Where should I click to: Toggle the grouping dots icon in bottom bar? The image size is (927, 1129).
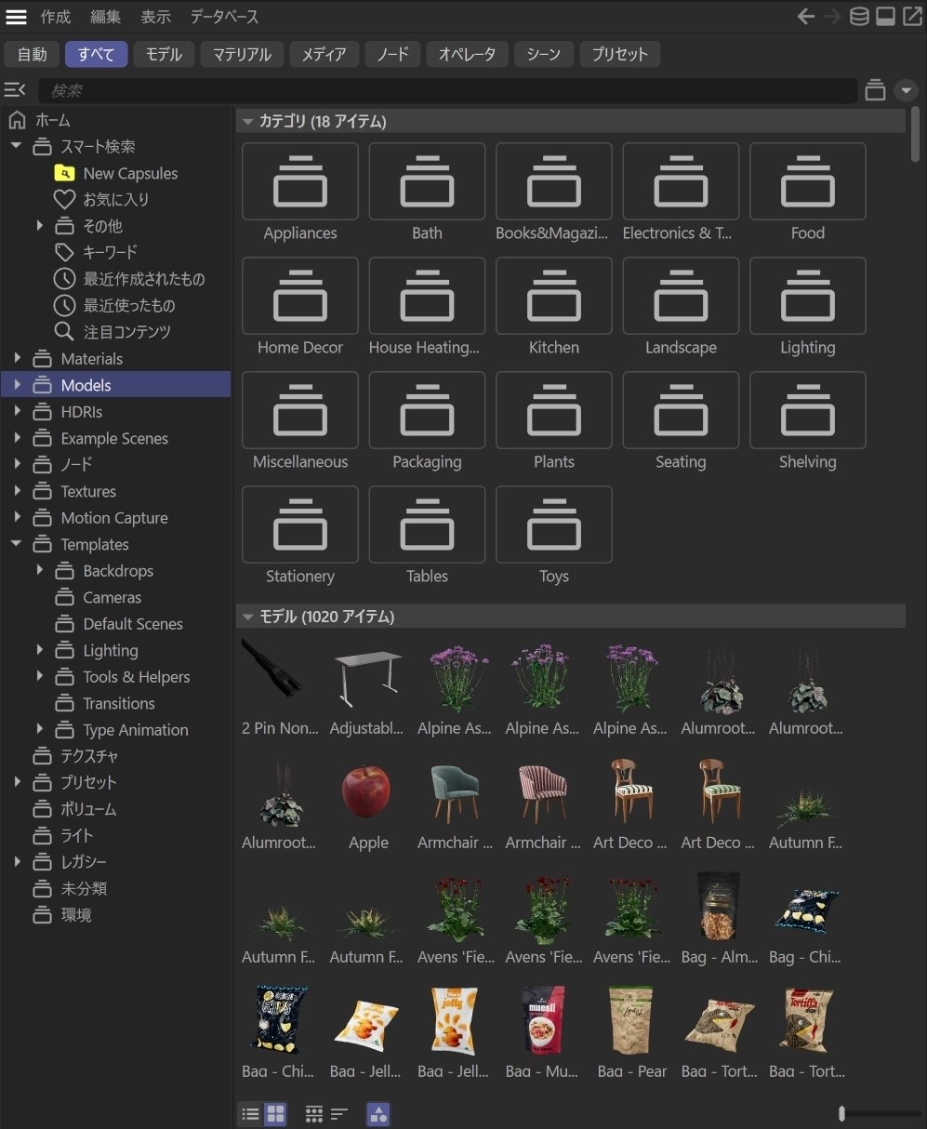click(314, 1114)
